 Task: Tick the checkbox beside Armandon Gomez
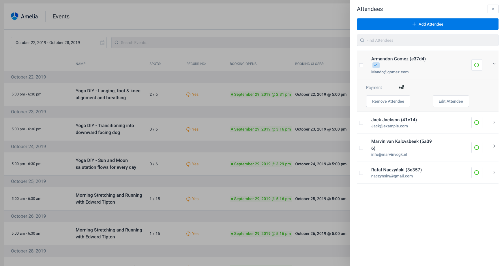click(x=361, y=65)
